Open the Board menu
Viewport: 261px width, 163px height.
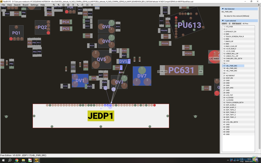coord(25,4)
